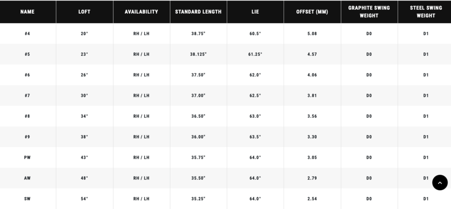Click the RH / LH cell in #9 row

point(141,137)
